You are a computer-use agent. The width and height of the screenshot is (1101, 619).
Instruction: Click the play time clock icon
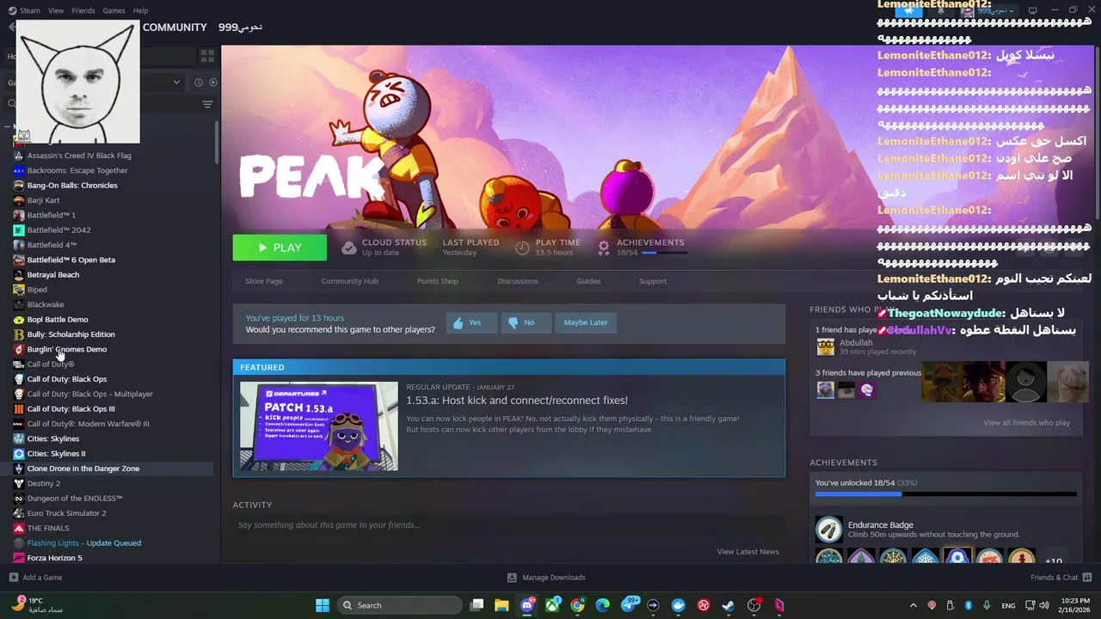tap(522, 248)
